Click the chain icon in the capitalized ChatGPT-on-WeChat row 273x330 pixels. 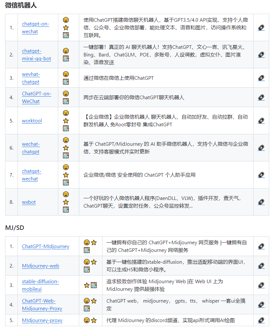[261, 98]
